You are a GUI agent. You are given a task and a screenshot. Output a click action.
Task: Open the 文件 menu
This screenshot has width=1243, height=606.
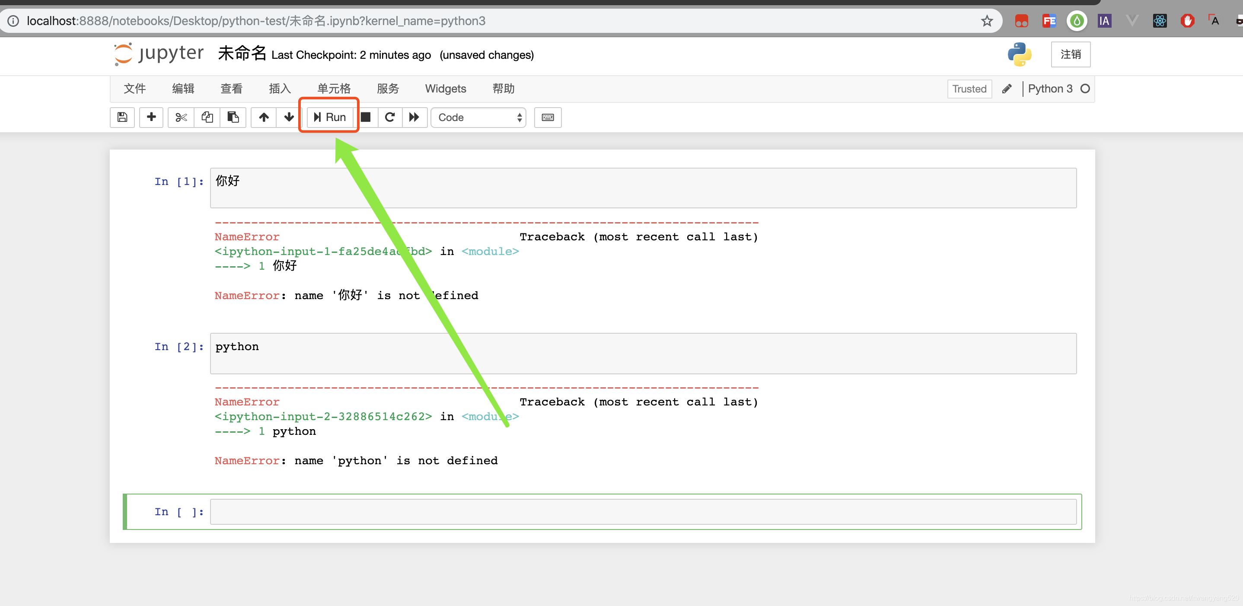(x=134, y=89)
